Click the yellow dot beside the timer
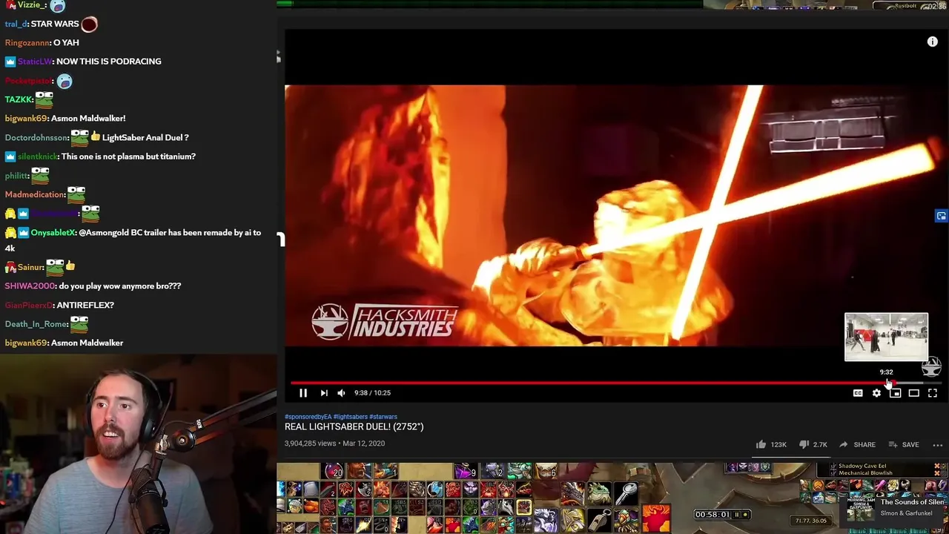949x534 pixels. click(x=747, y=514)
